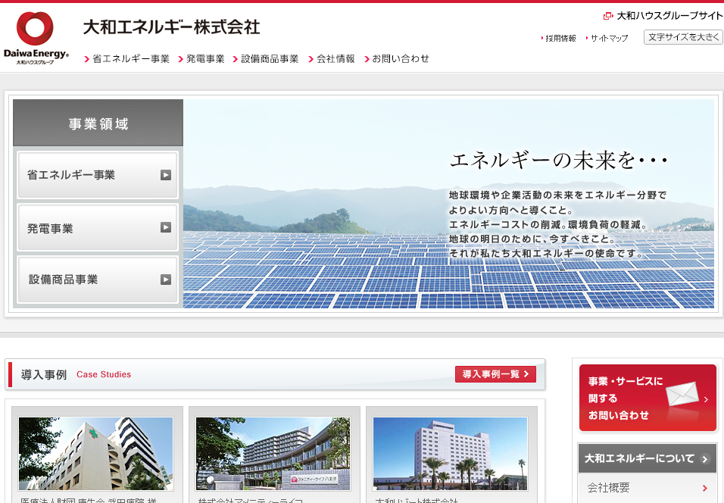
Task: Click external link icon beside 大和ハウスグループサイト
Action: pos(608,16)
